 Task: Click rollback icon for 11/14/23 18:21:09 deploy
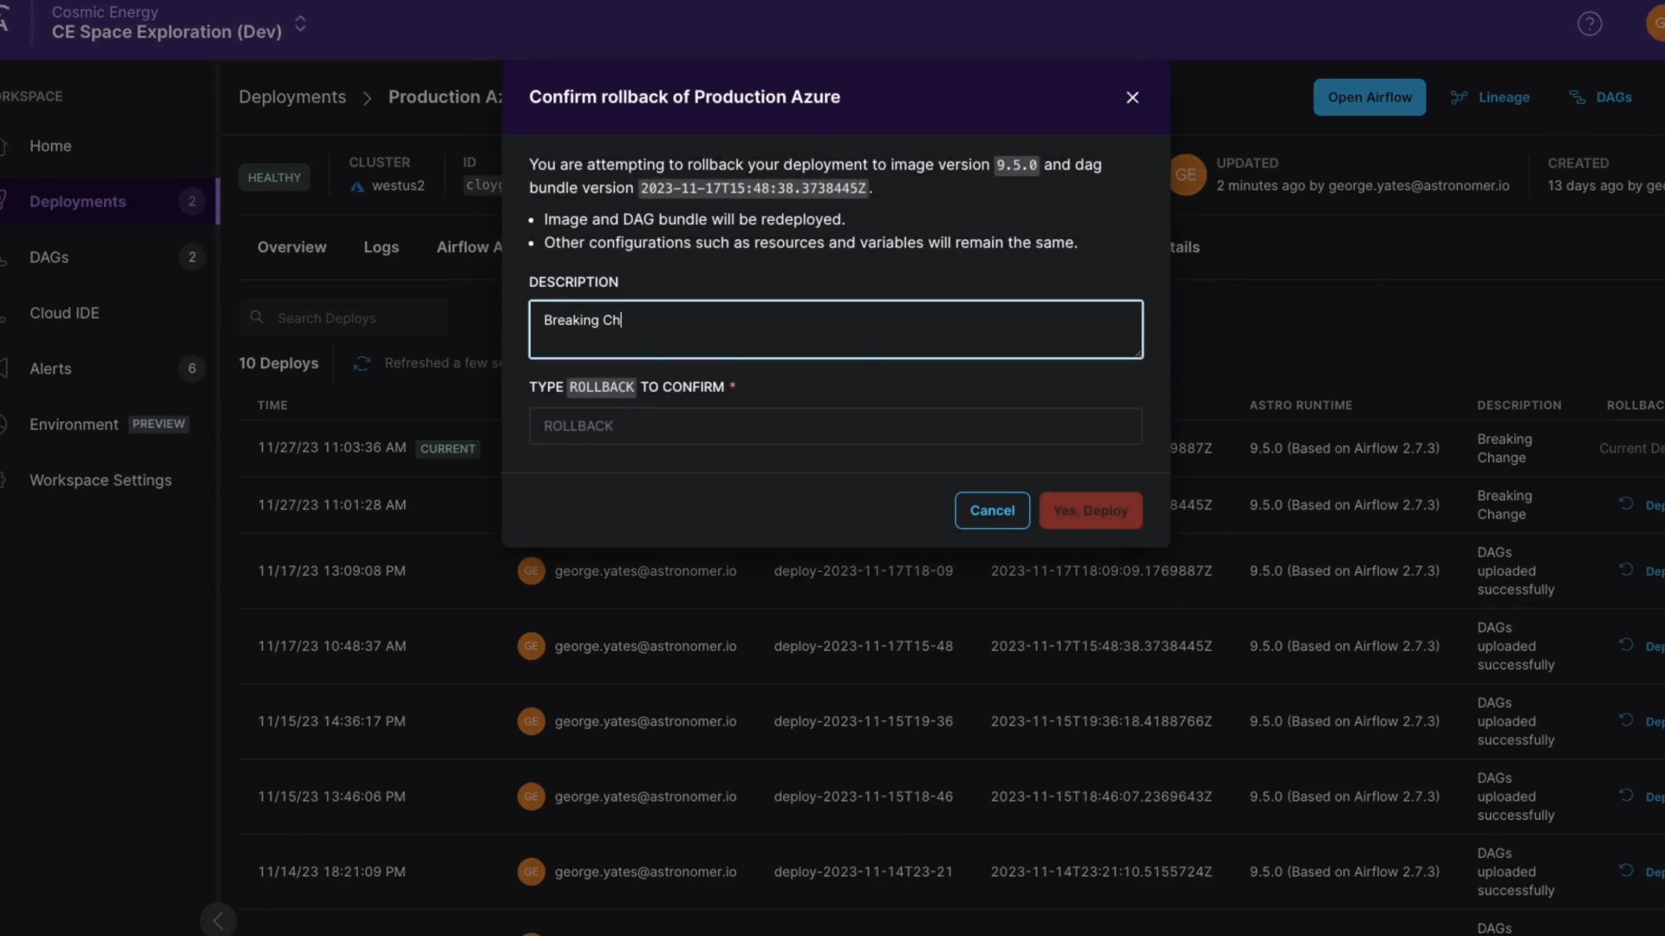pos(1626,870)
